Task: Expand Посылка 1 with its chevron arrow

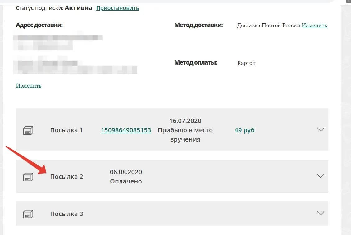Action: point(321,129)
